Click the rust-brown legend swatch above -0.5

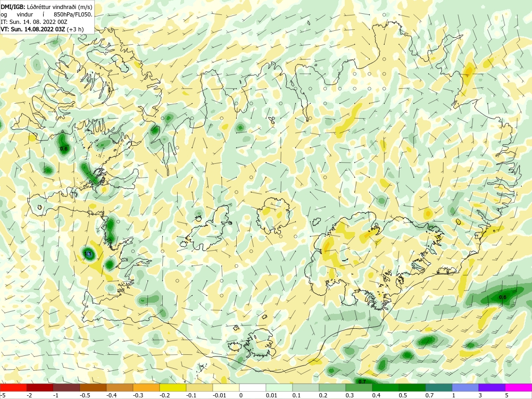(x=93, y=387)
